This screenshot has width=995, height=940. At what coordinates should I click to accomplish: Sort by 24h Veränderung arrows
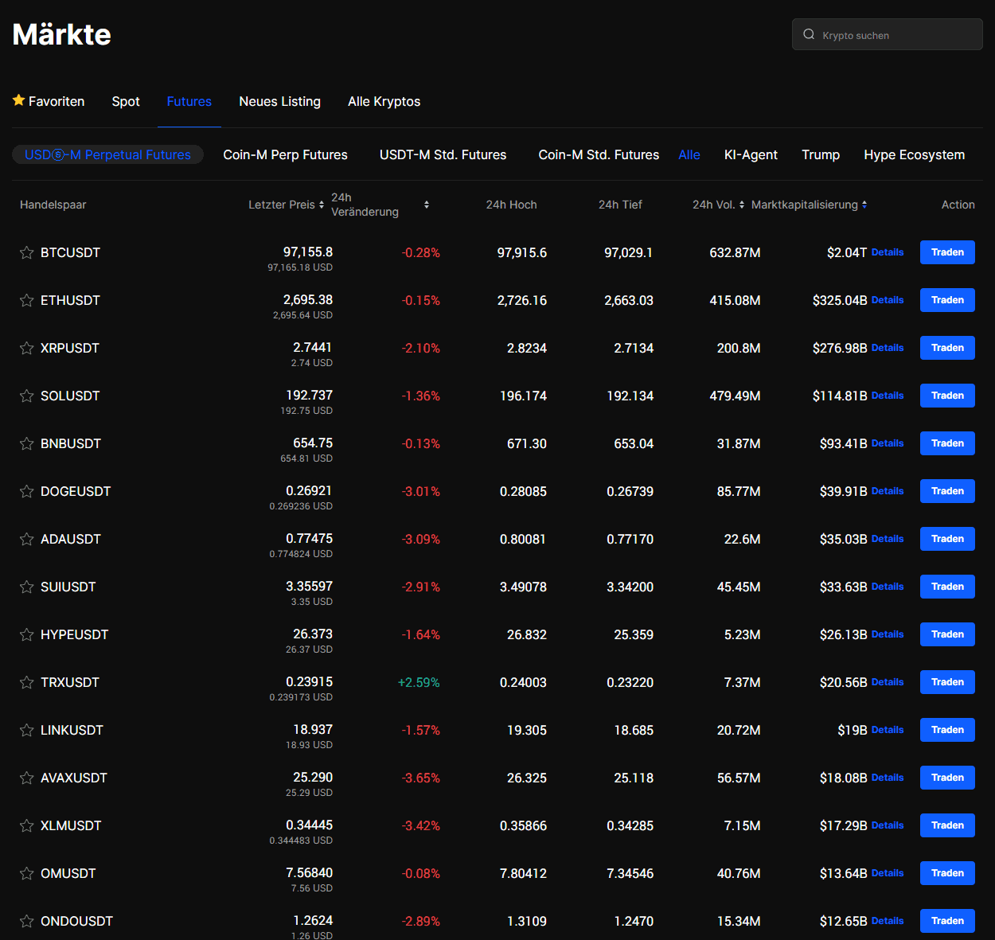pos(427,205)
